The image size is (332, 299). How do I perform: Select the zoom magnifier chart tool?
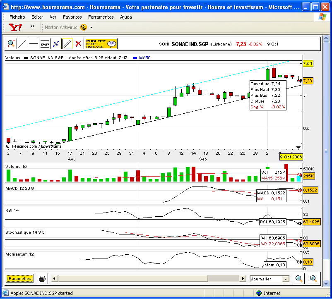coord(11,44)
